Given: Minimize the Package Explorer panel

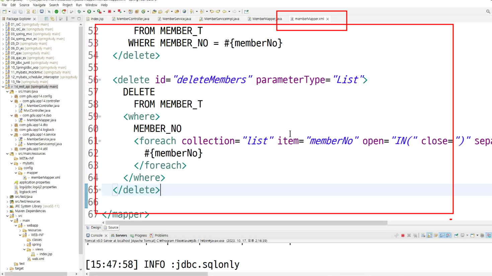Looking at the screenshot, I should click(73, 19).
